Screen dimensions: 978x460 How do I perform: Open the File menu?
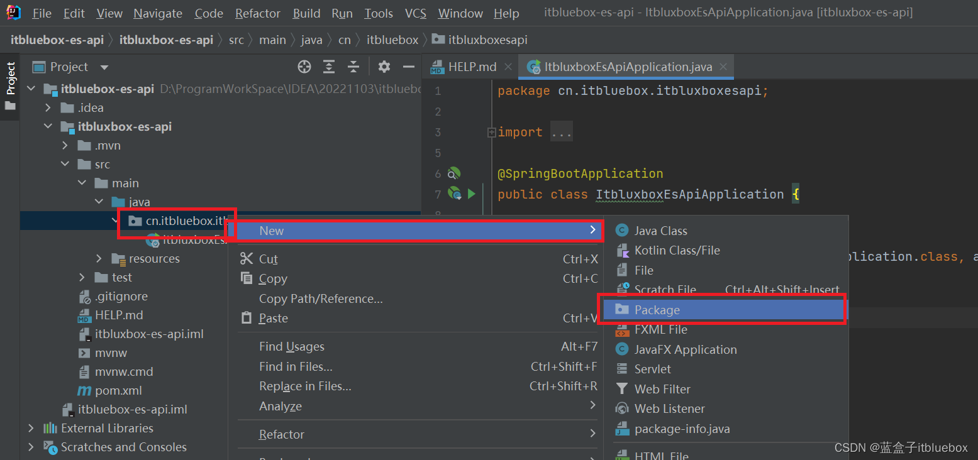(42, 13)
